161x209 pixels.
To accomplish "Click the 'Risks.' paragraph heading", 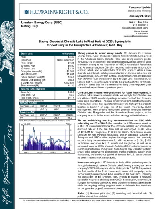I will click(x=81, y=193).
